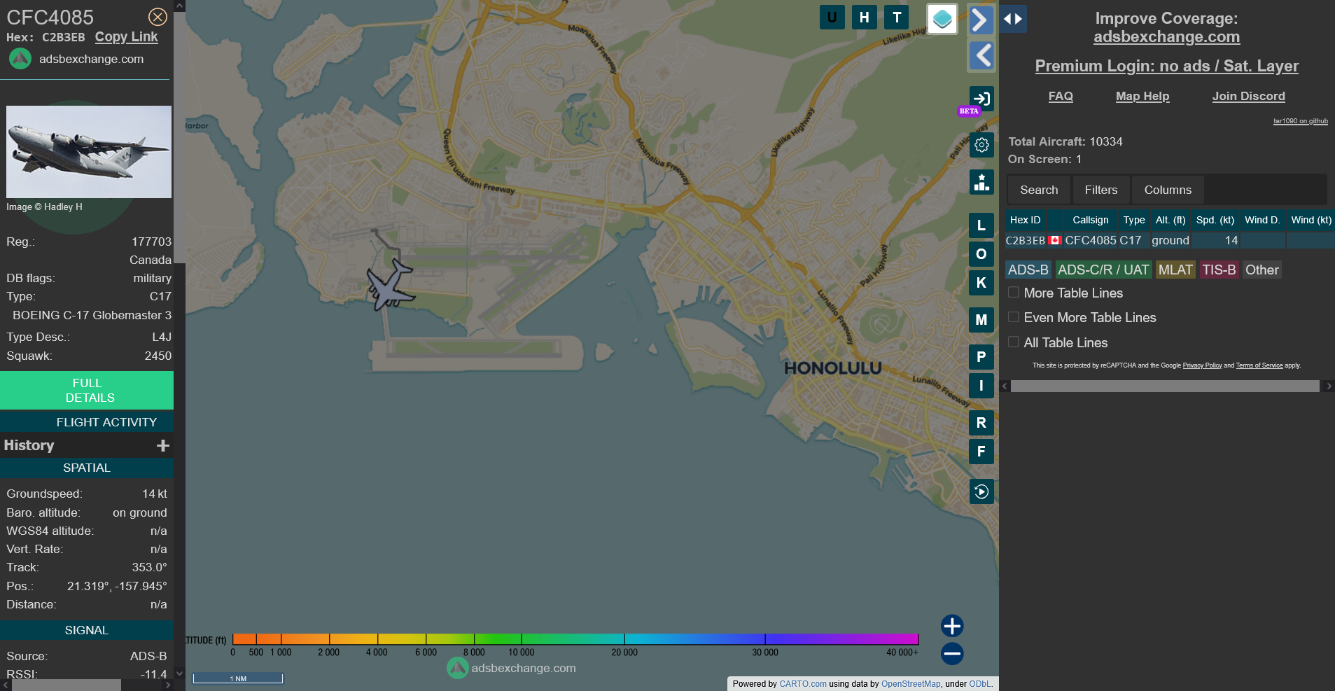Sort table by Alt. (ft) column

pos(1170,220)
